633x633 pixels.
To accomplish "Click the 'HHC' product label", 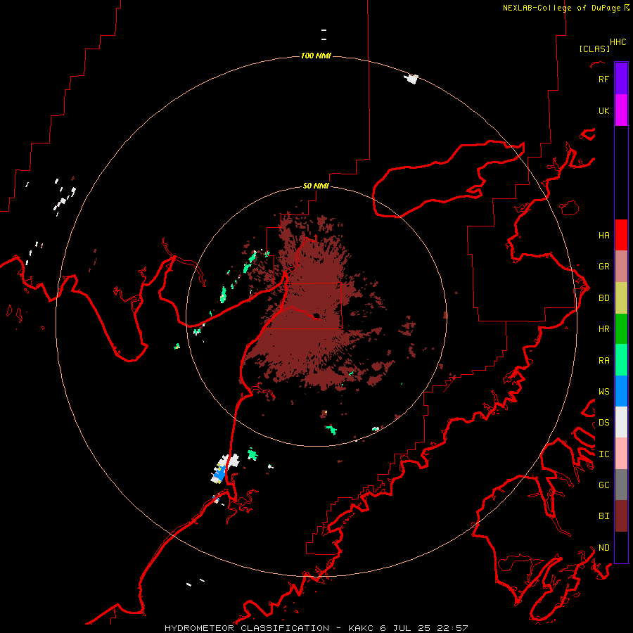I will 618,42.
